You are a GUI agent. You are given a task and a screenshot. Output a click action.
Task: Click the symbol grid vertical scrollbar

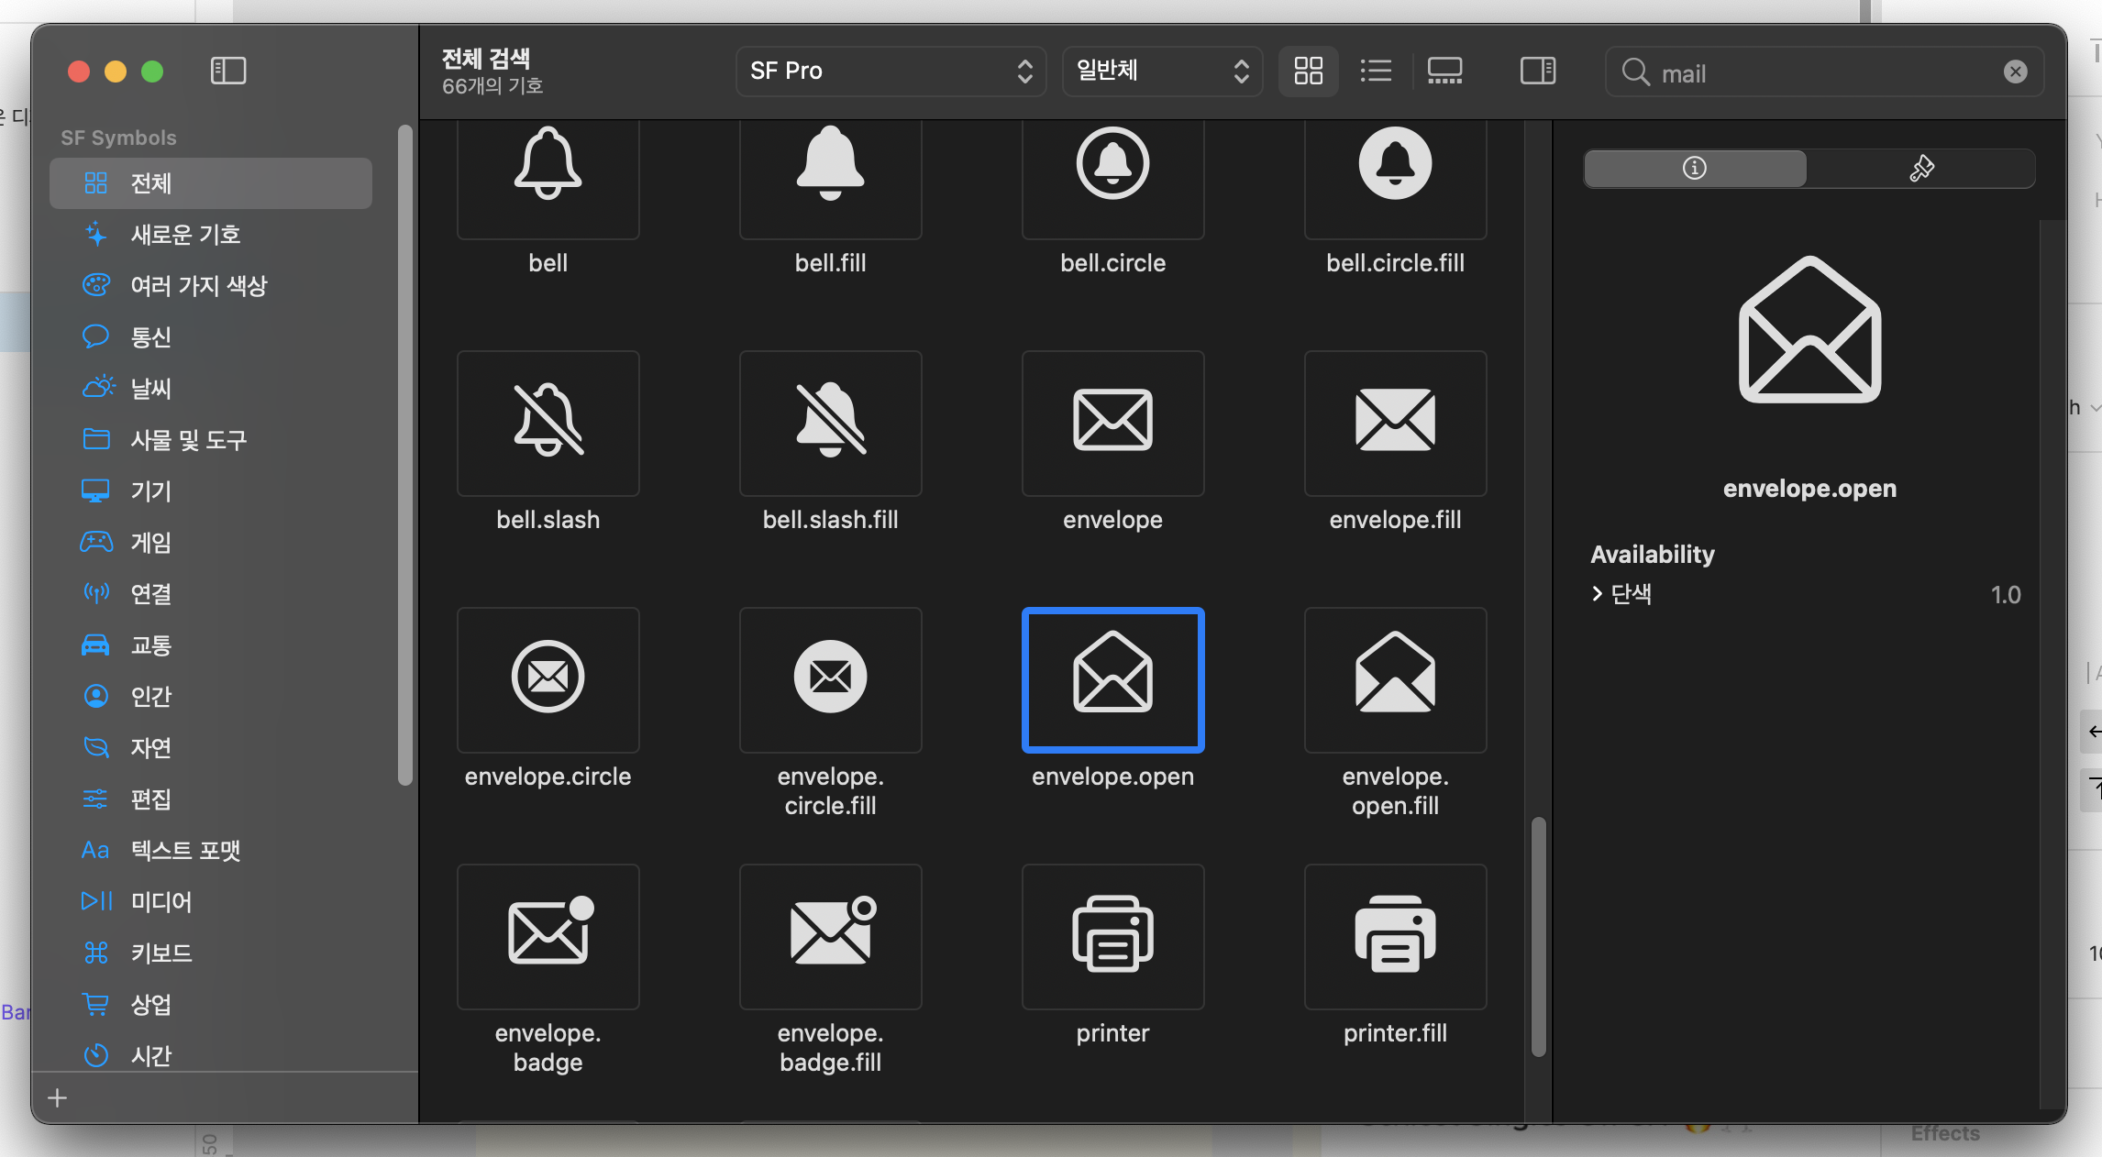click(x=1538, y=935)
